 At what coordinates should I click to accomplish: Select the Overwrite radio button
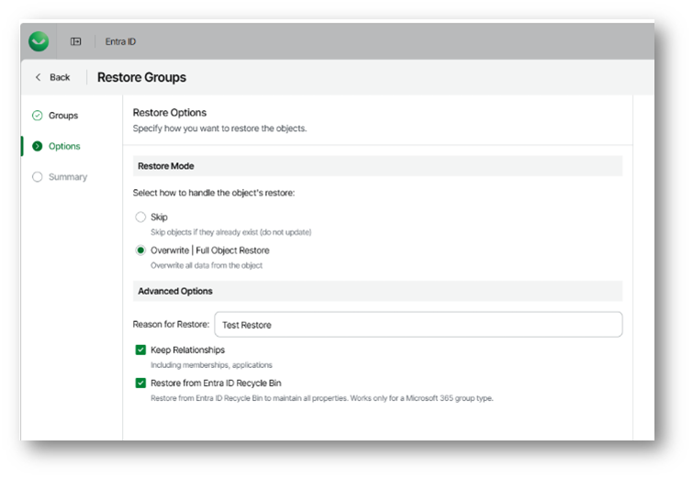[x=140, y=250]
